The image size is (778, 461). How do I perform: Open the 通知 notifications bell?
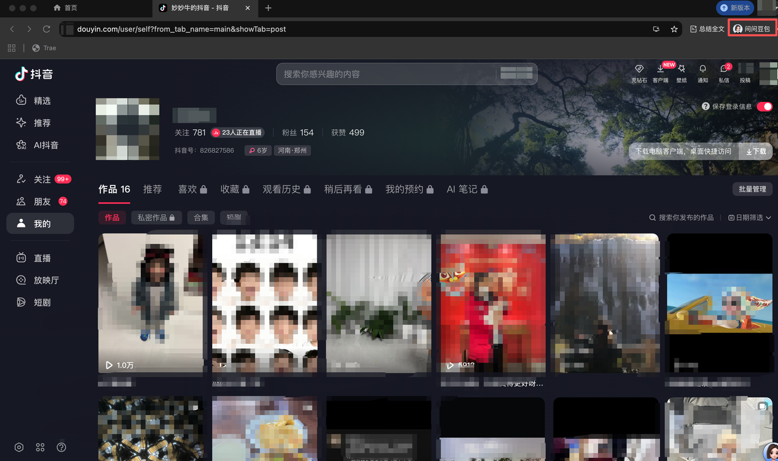tap(703, 70)
